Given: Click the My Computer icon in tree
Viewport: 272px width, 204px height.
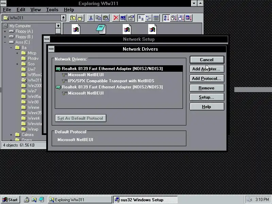Looking at the screenshot, I should (5, 26).
